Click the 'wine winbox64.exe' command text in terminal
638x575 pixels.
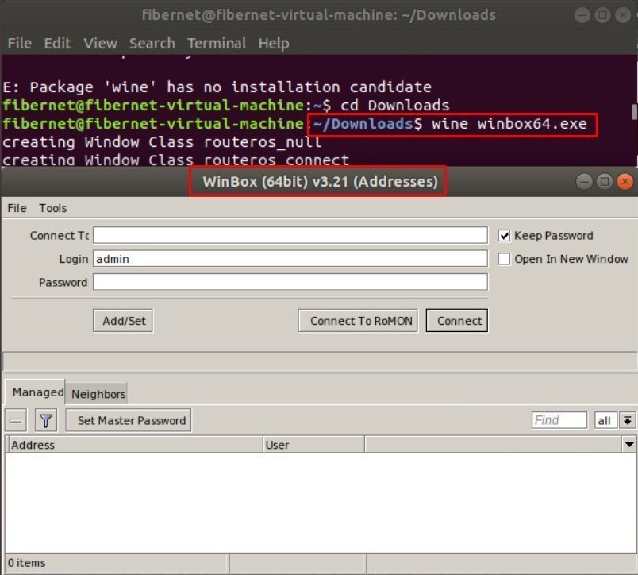click(509, 124)
